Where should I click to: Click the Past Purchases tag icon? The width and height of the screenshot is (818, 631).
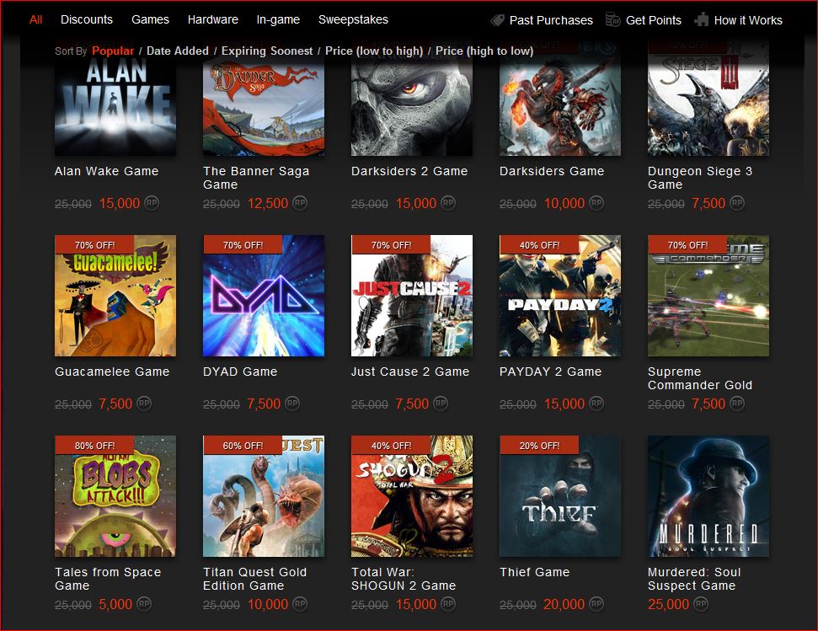click(x=497, y=20)
